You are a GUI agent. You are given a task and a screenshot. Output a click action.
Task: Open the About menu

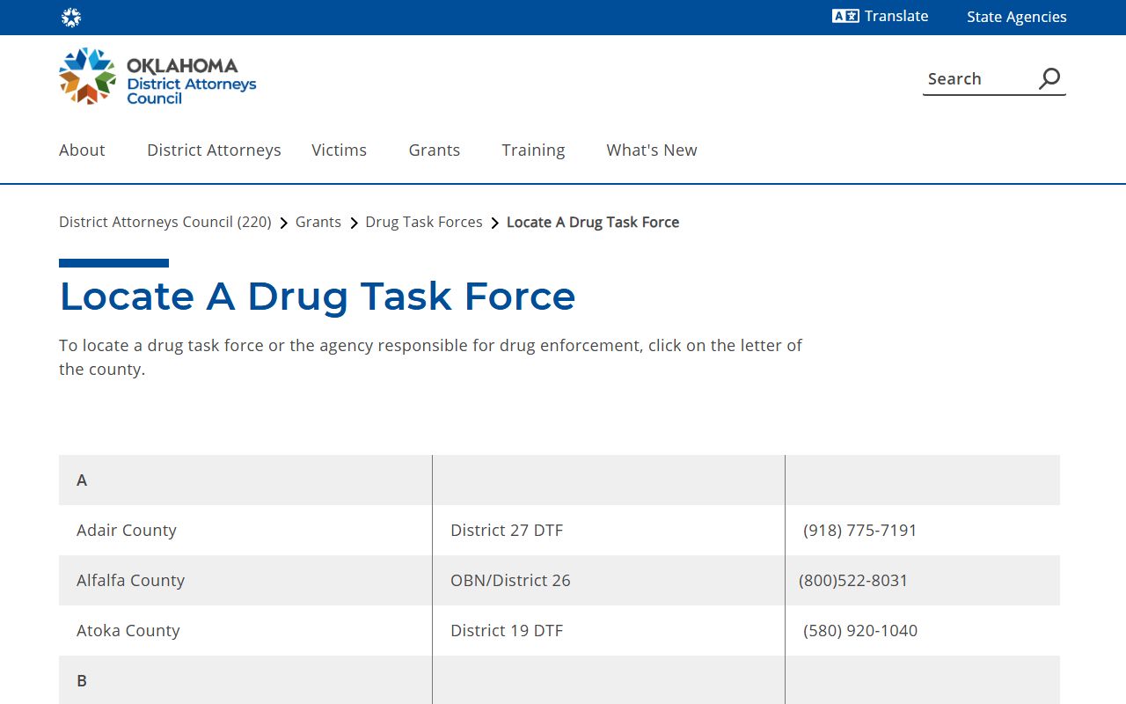82,150
